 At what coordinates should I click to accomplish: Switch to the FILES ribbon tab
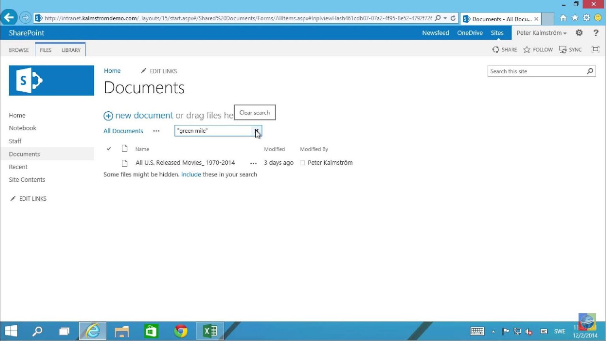pyautogui.click(x=45, y=50)
